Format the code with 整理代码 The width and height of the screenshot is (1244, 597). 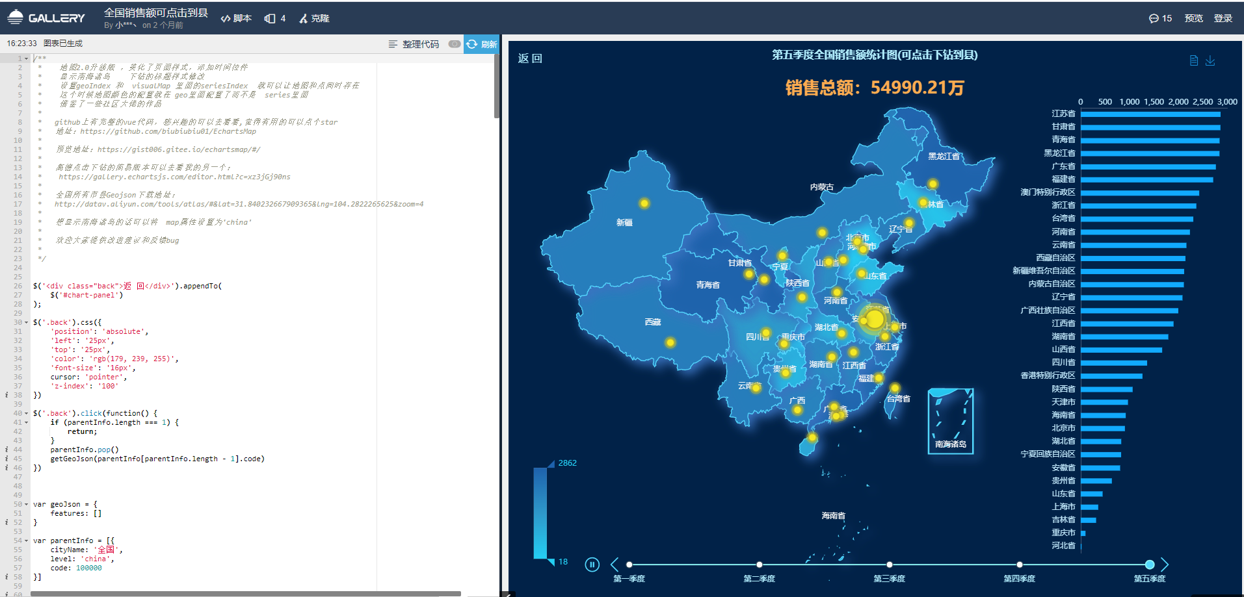click(414, 44)
